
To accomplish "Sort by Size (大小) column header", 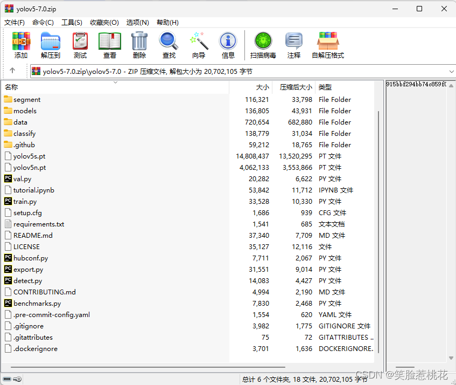I will pyautogui.click(x=251, y=87).
